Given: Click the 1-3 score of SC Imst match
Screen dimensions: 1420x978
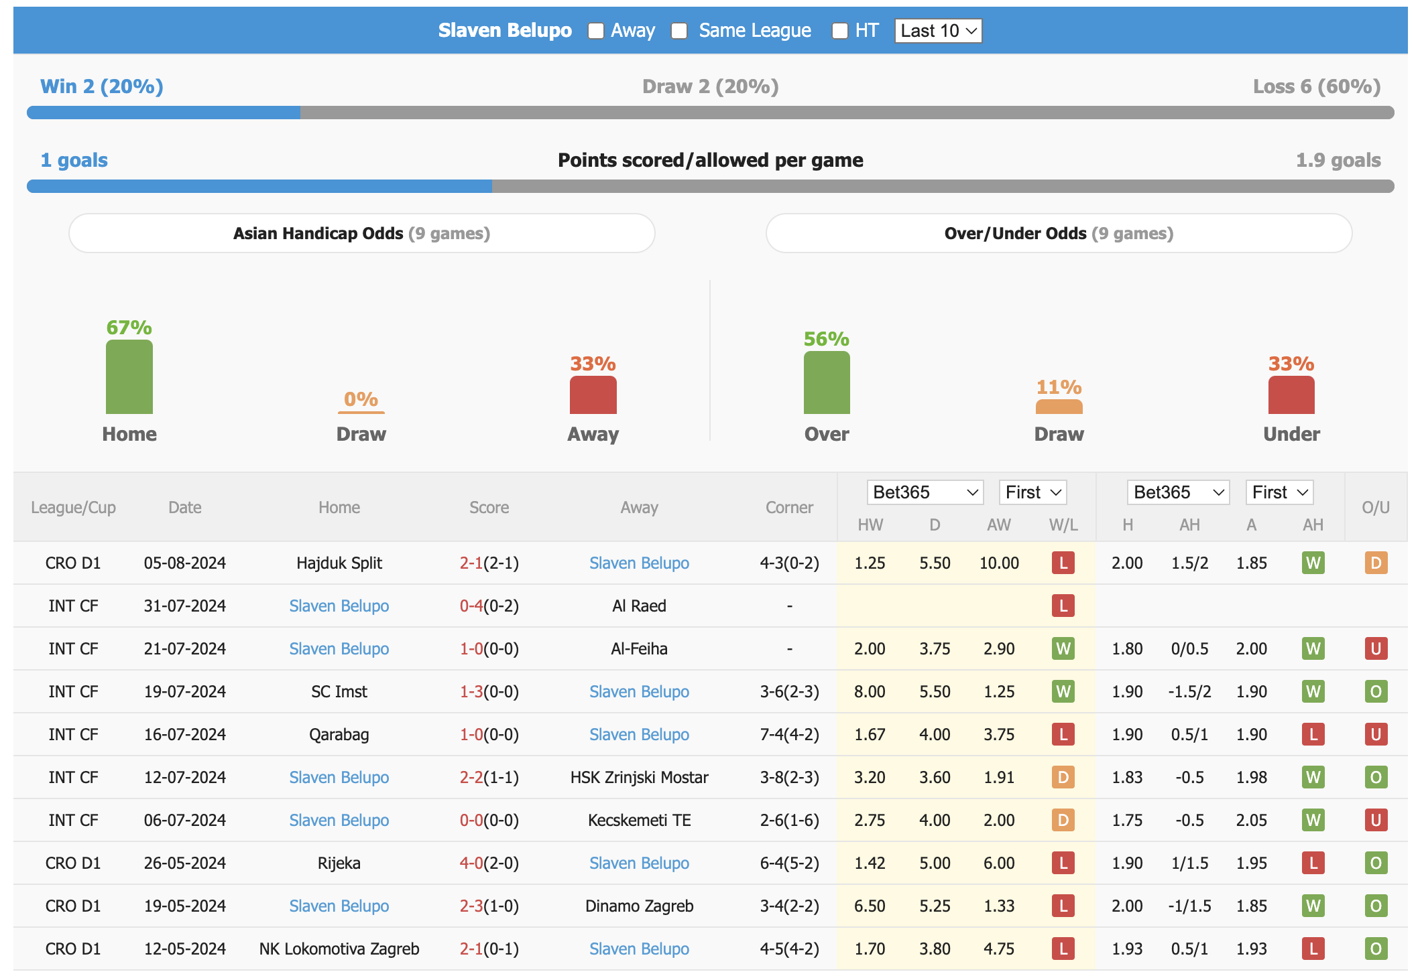Looking at the screenshot, I should [471, 691].
